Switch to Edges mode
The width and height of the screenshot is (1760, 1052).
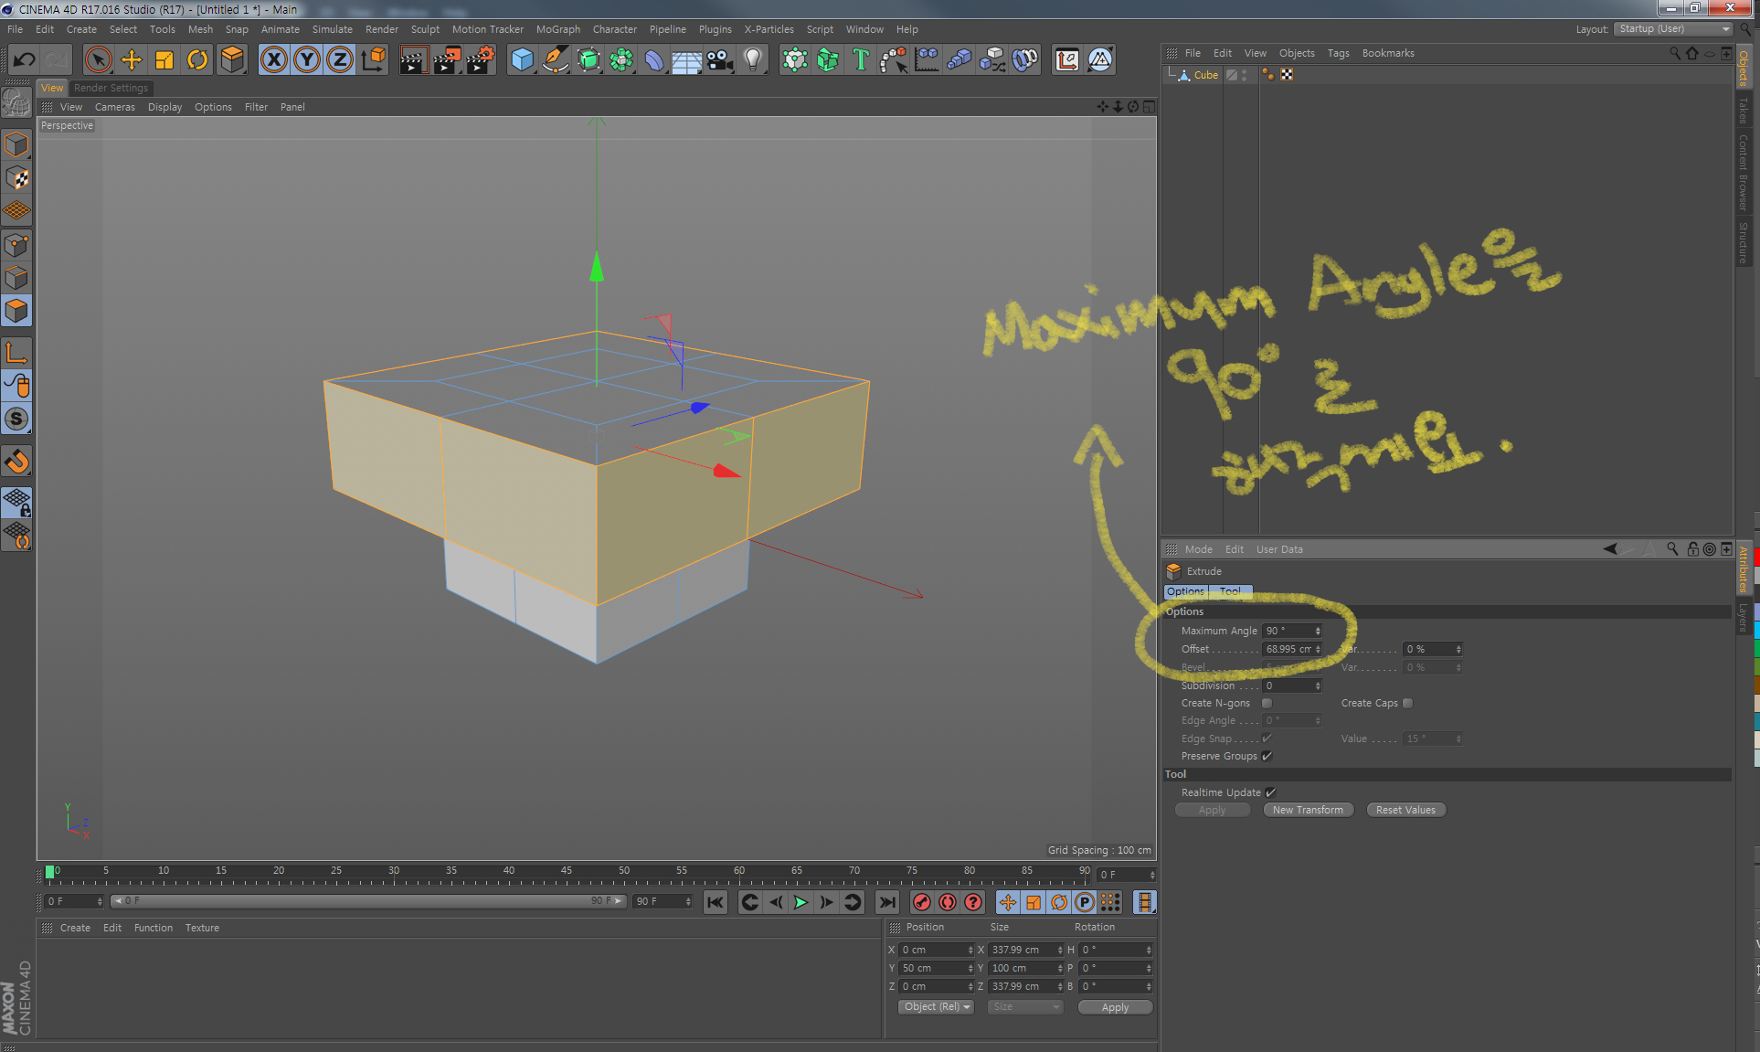16,278
